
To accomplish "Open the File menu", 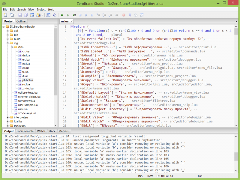I will (5, 10).
